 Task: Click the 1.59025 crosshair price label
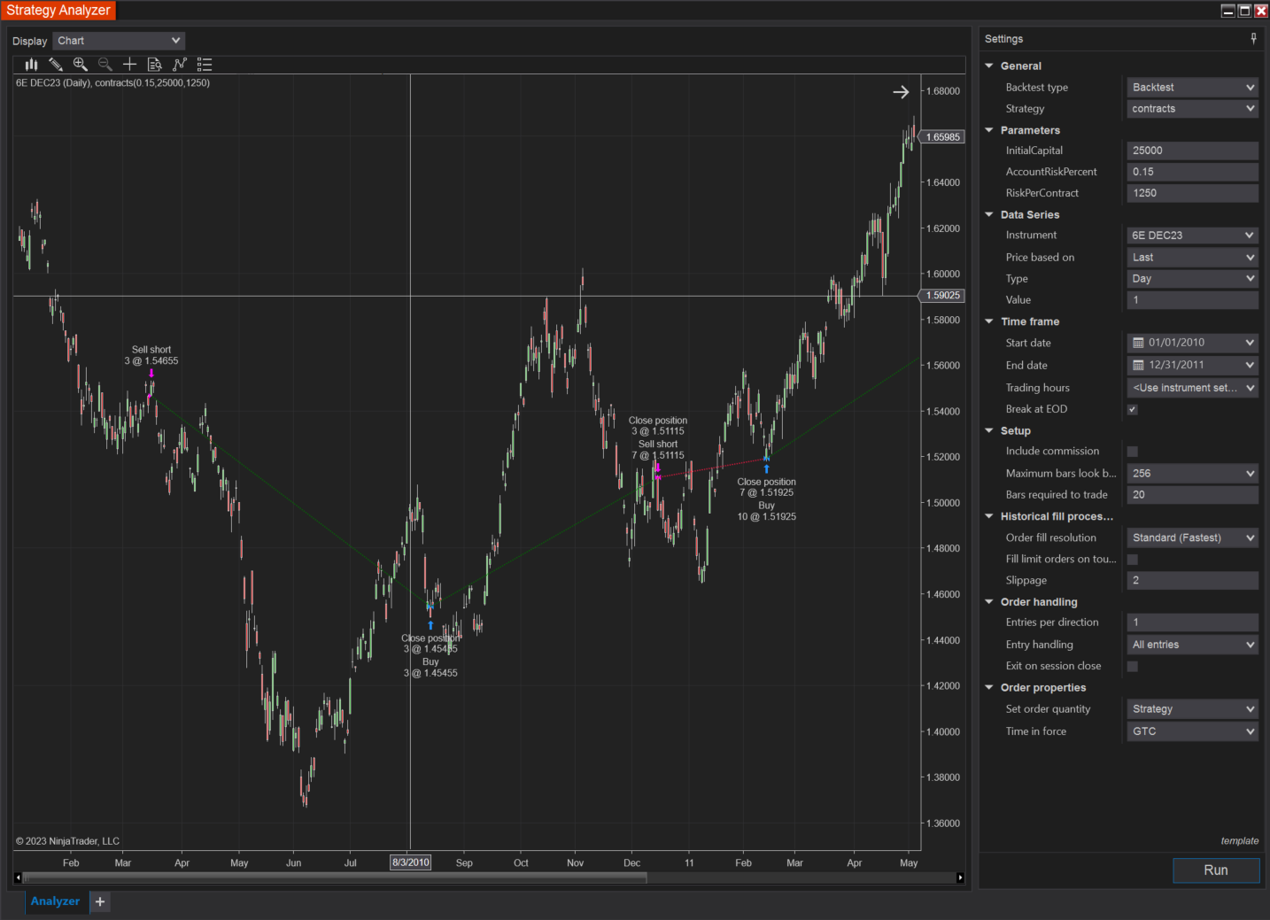click(942, 296)
